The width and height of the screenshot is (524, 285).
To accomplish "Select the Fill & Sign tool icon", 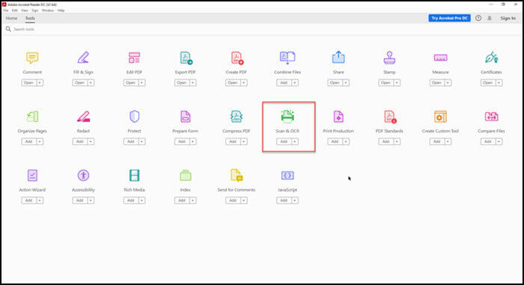I will point(83,58).
